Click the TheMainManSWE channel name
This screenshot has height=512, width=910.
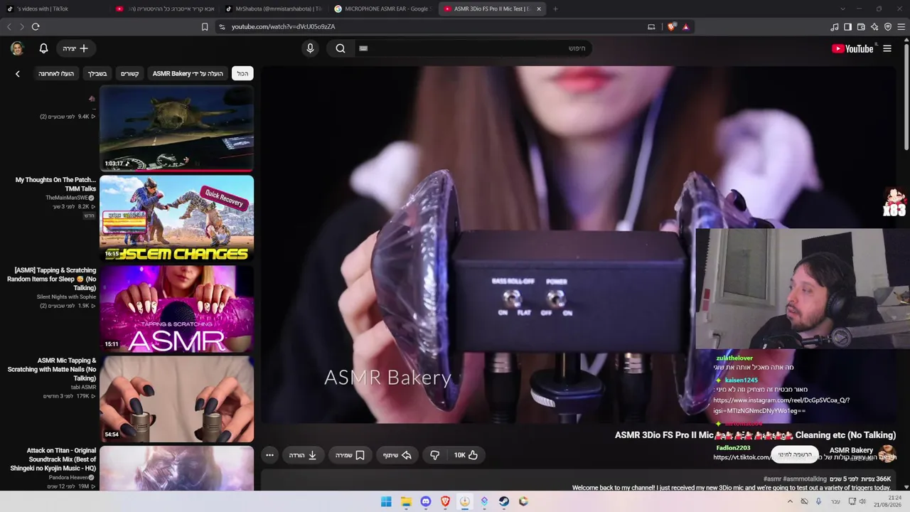point(67,198)
